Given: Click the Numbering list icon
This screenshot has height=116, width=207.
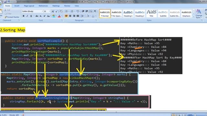Looking at the screenshot, I should [72, 11].
